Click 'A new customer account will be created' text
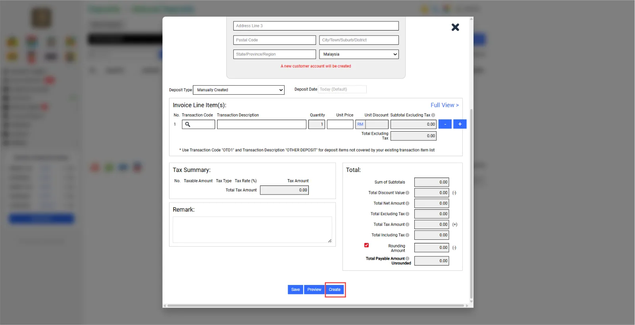This screenshot has height=325, width=635. [x=316, y=66]
